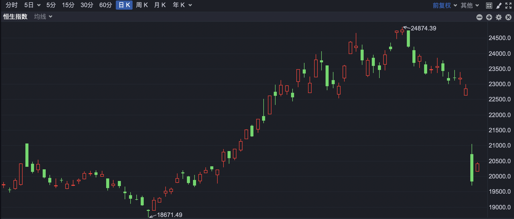Open the 前复权 adjustment dropdown
Viewport: 514px width, 219px height.
click(445, 5)
